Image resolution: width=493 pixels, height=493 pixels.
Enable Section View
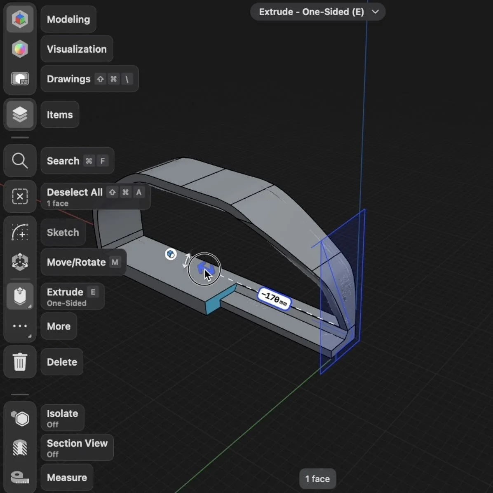point(20,448)
